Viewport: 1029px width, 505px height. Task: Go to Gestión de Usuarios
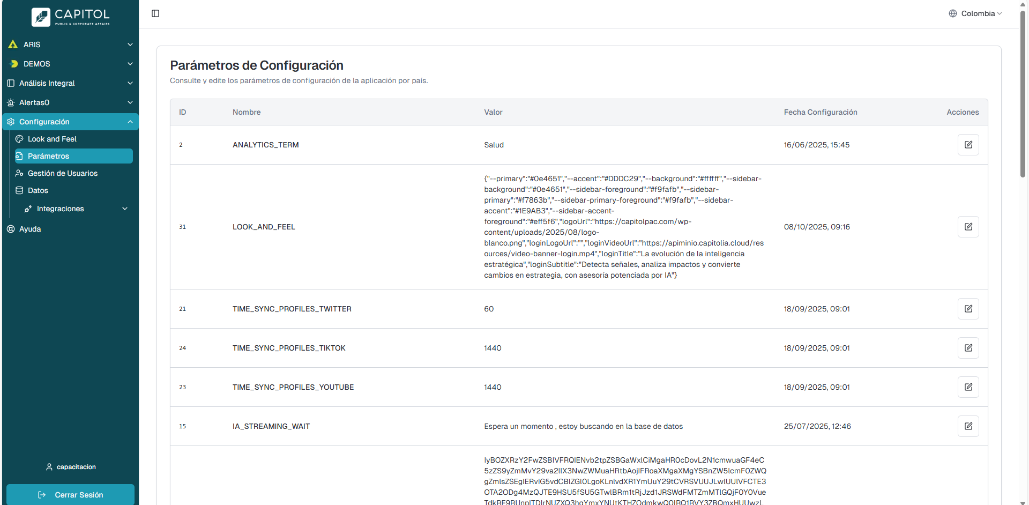pos(62,173)
